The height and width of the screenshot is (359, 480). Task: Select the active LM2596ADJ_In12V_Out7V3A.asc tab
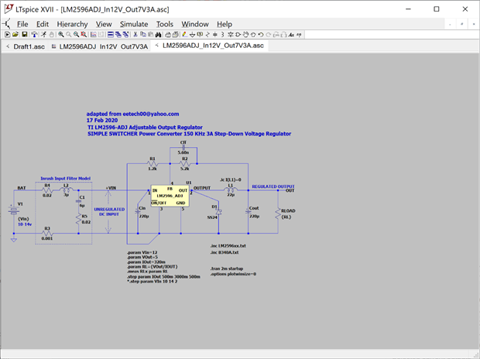click(210, 46)
